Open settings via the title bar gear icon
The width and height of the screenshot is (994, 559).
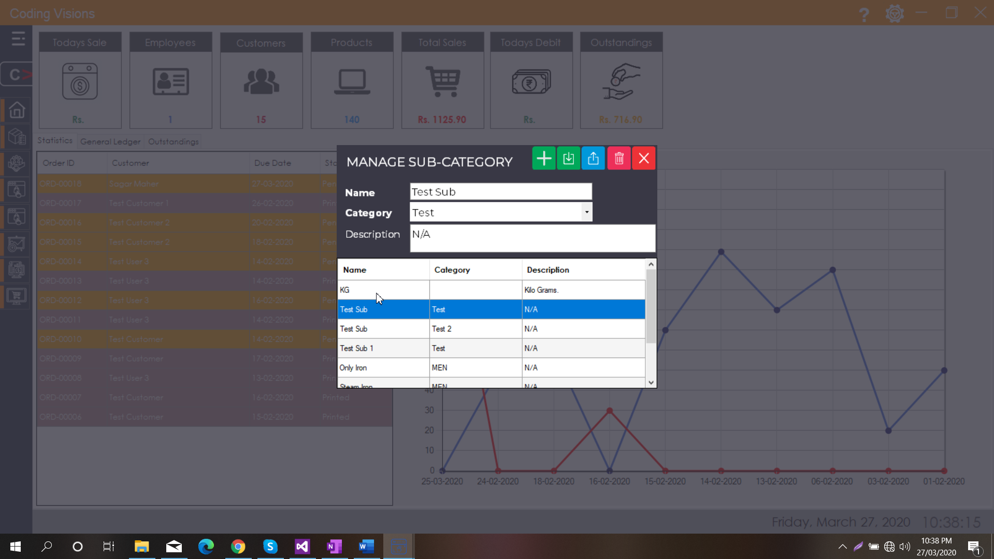[x=895, y=13]
